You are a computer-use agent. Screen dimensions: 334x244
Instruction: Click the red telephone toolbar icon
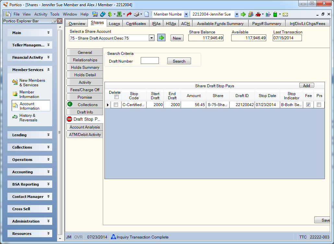(258, 14)
